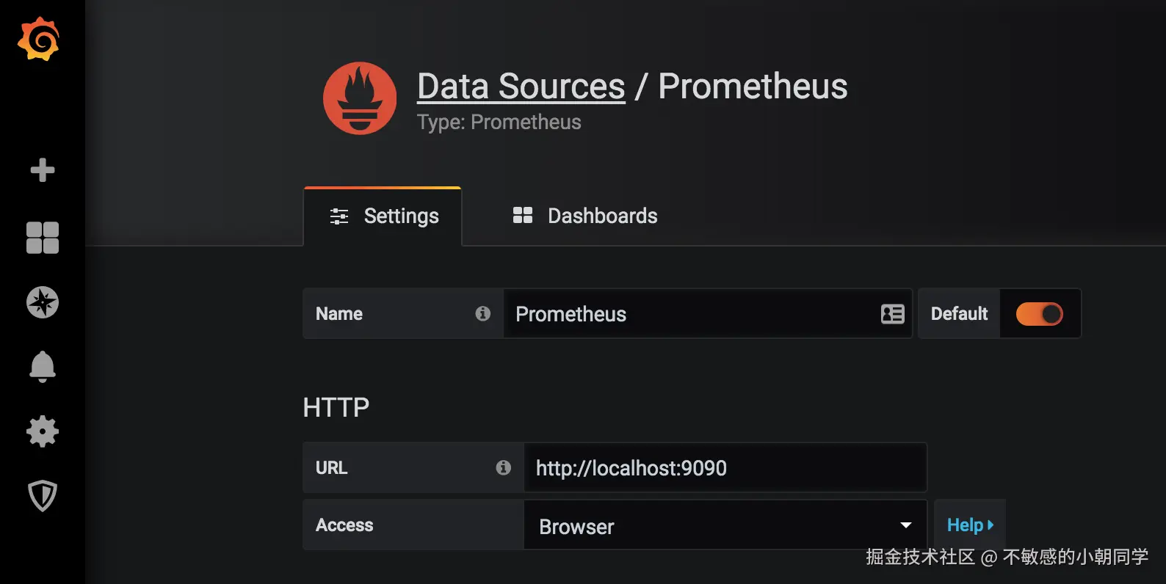Open the Explore compass icon

[x=43, y=302]
